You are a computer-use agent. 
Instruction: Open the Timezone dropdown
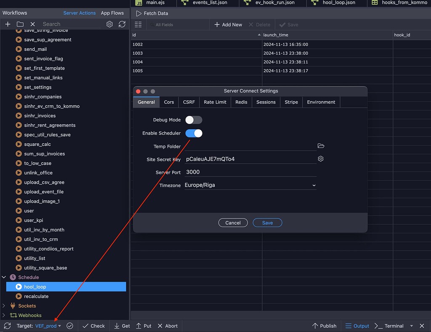tap(314, 185)
